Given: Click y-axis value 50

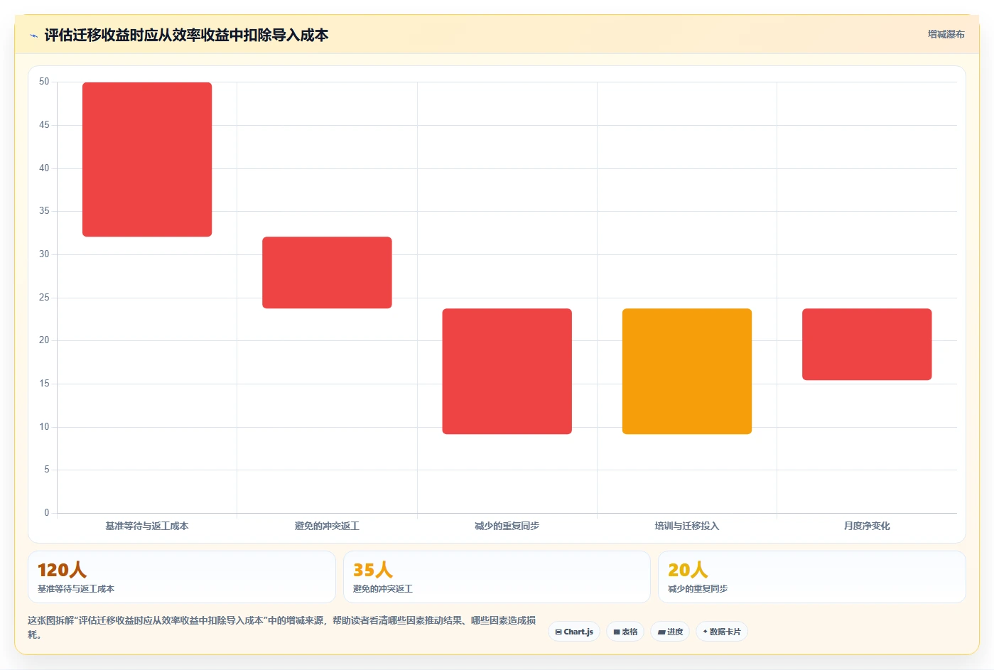Looking at the screenshot, I should [x=44, y=82].
